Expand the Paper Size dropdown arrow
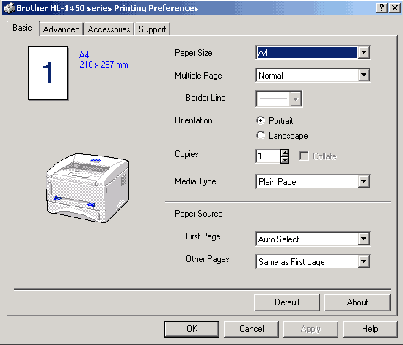The image size is (403, 345). pos(363,52)
